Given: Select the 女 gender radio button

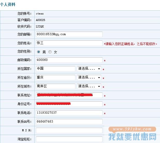Looking at the screenshot, I should (50, 52).
